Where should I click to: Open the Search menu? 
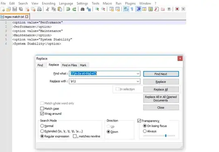tap(23, 3)
